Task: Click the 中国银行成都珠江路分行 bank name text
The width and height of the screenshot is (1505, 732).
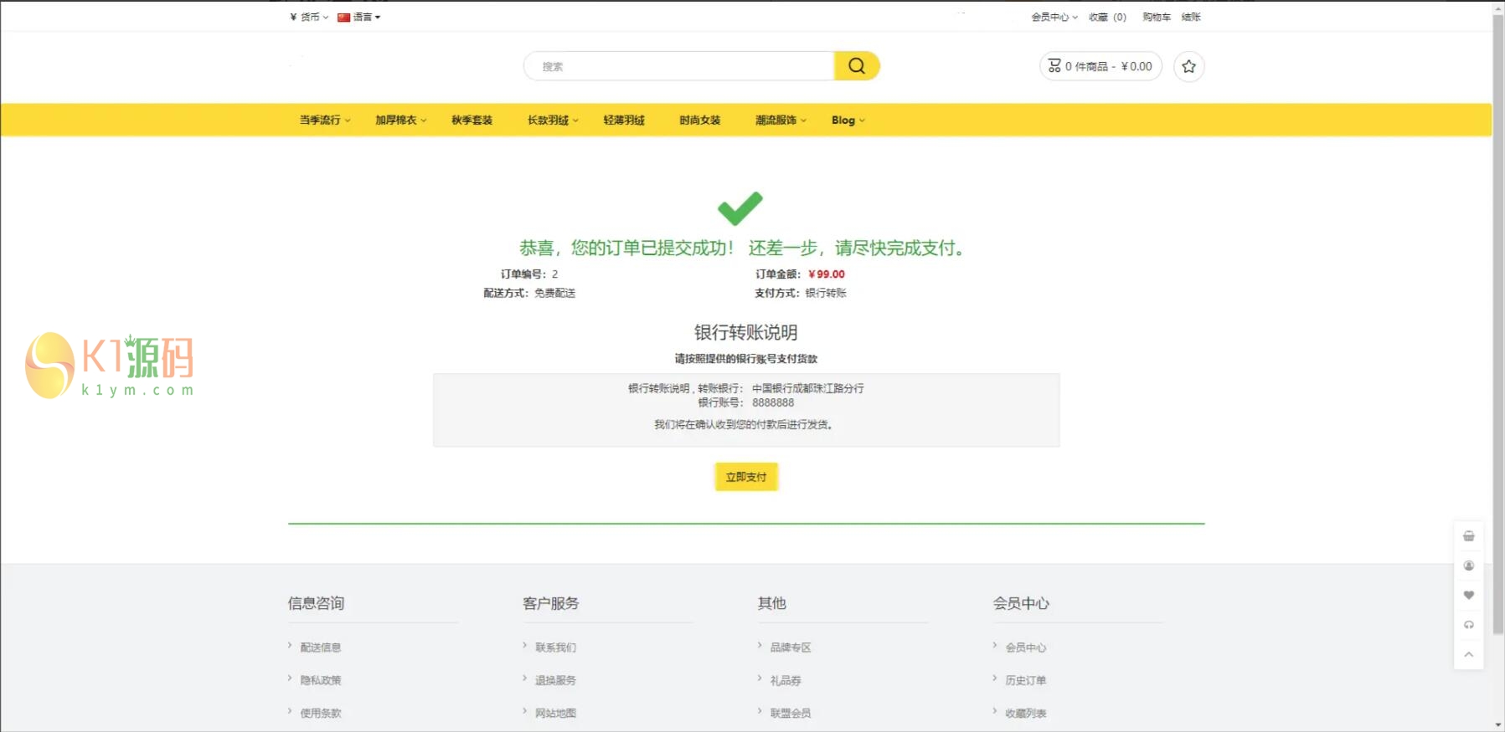Action: (x=808, y=388)
